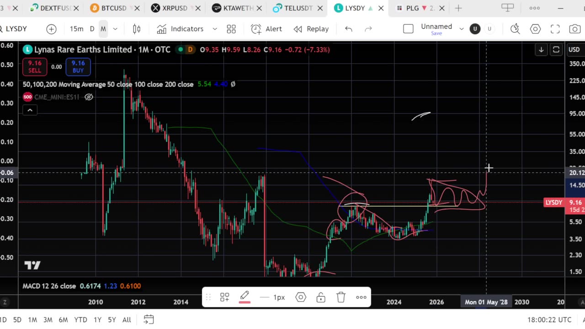Click the light U secondary avatar
The image size is (585, 329).
coord(489,29)
